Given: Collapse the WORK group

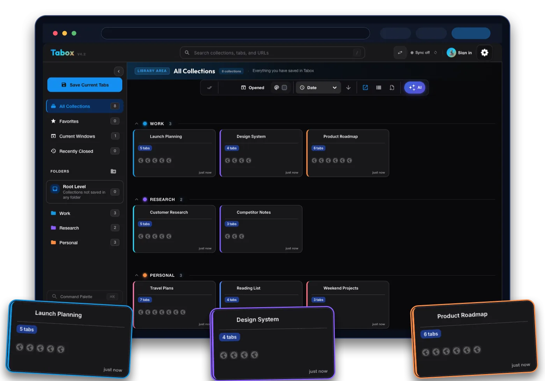Looking at the screenshot, I should pyautogui.click(x=137, y=124).
